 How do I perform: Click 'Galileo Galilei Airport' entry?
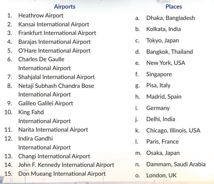[45, 103]
